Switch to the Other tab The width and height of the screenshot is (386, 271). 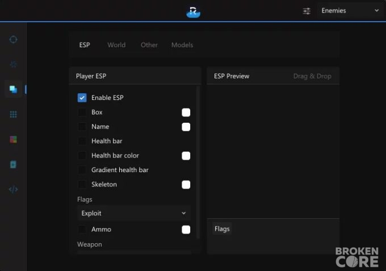(149, 45)
